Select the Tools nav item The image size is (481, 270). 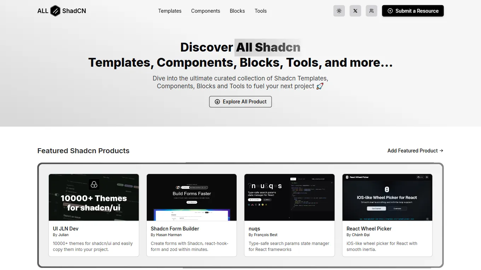pos(260,11)
